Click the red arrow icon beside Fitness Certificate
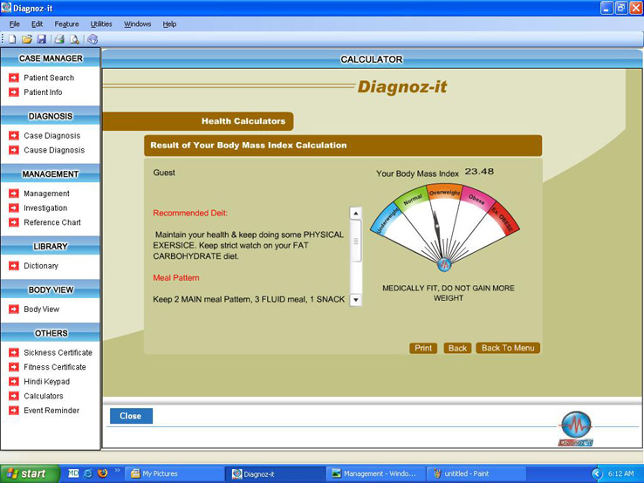644x483 pixels. coord(14,367)
